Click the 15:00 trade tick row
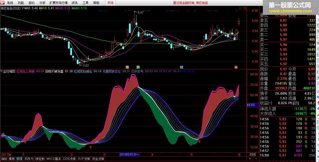Image resolution: width=319 pixels, height=162 pixels. click(288, 155)
